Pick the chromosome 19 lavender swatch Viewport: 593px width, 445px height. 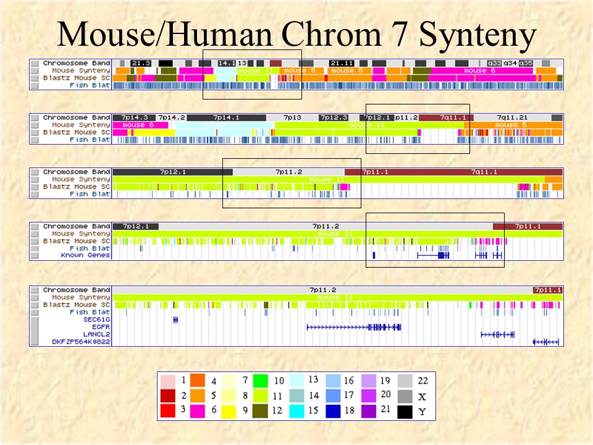(x=369, y=381)
